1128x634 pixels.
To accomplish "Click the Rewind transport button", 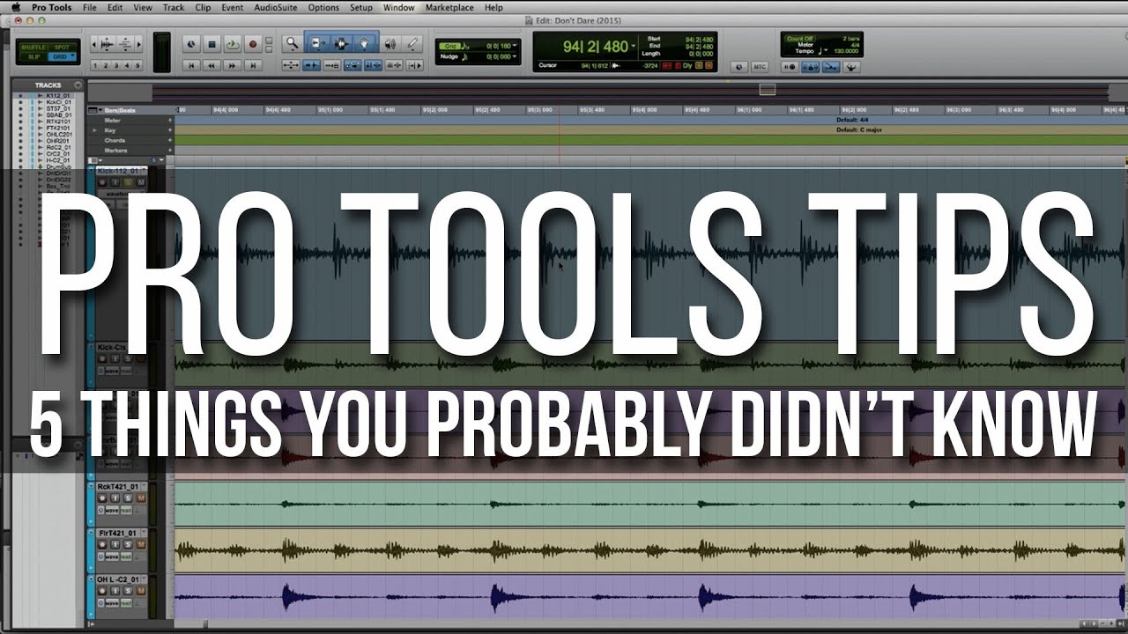I will tap(211, 65).
